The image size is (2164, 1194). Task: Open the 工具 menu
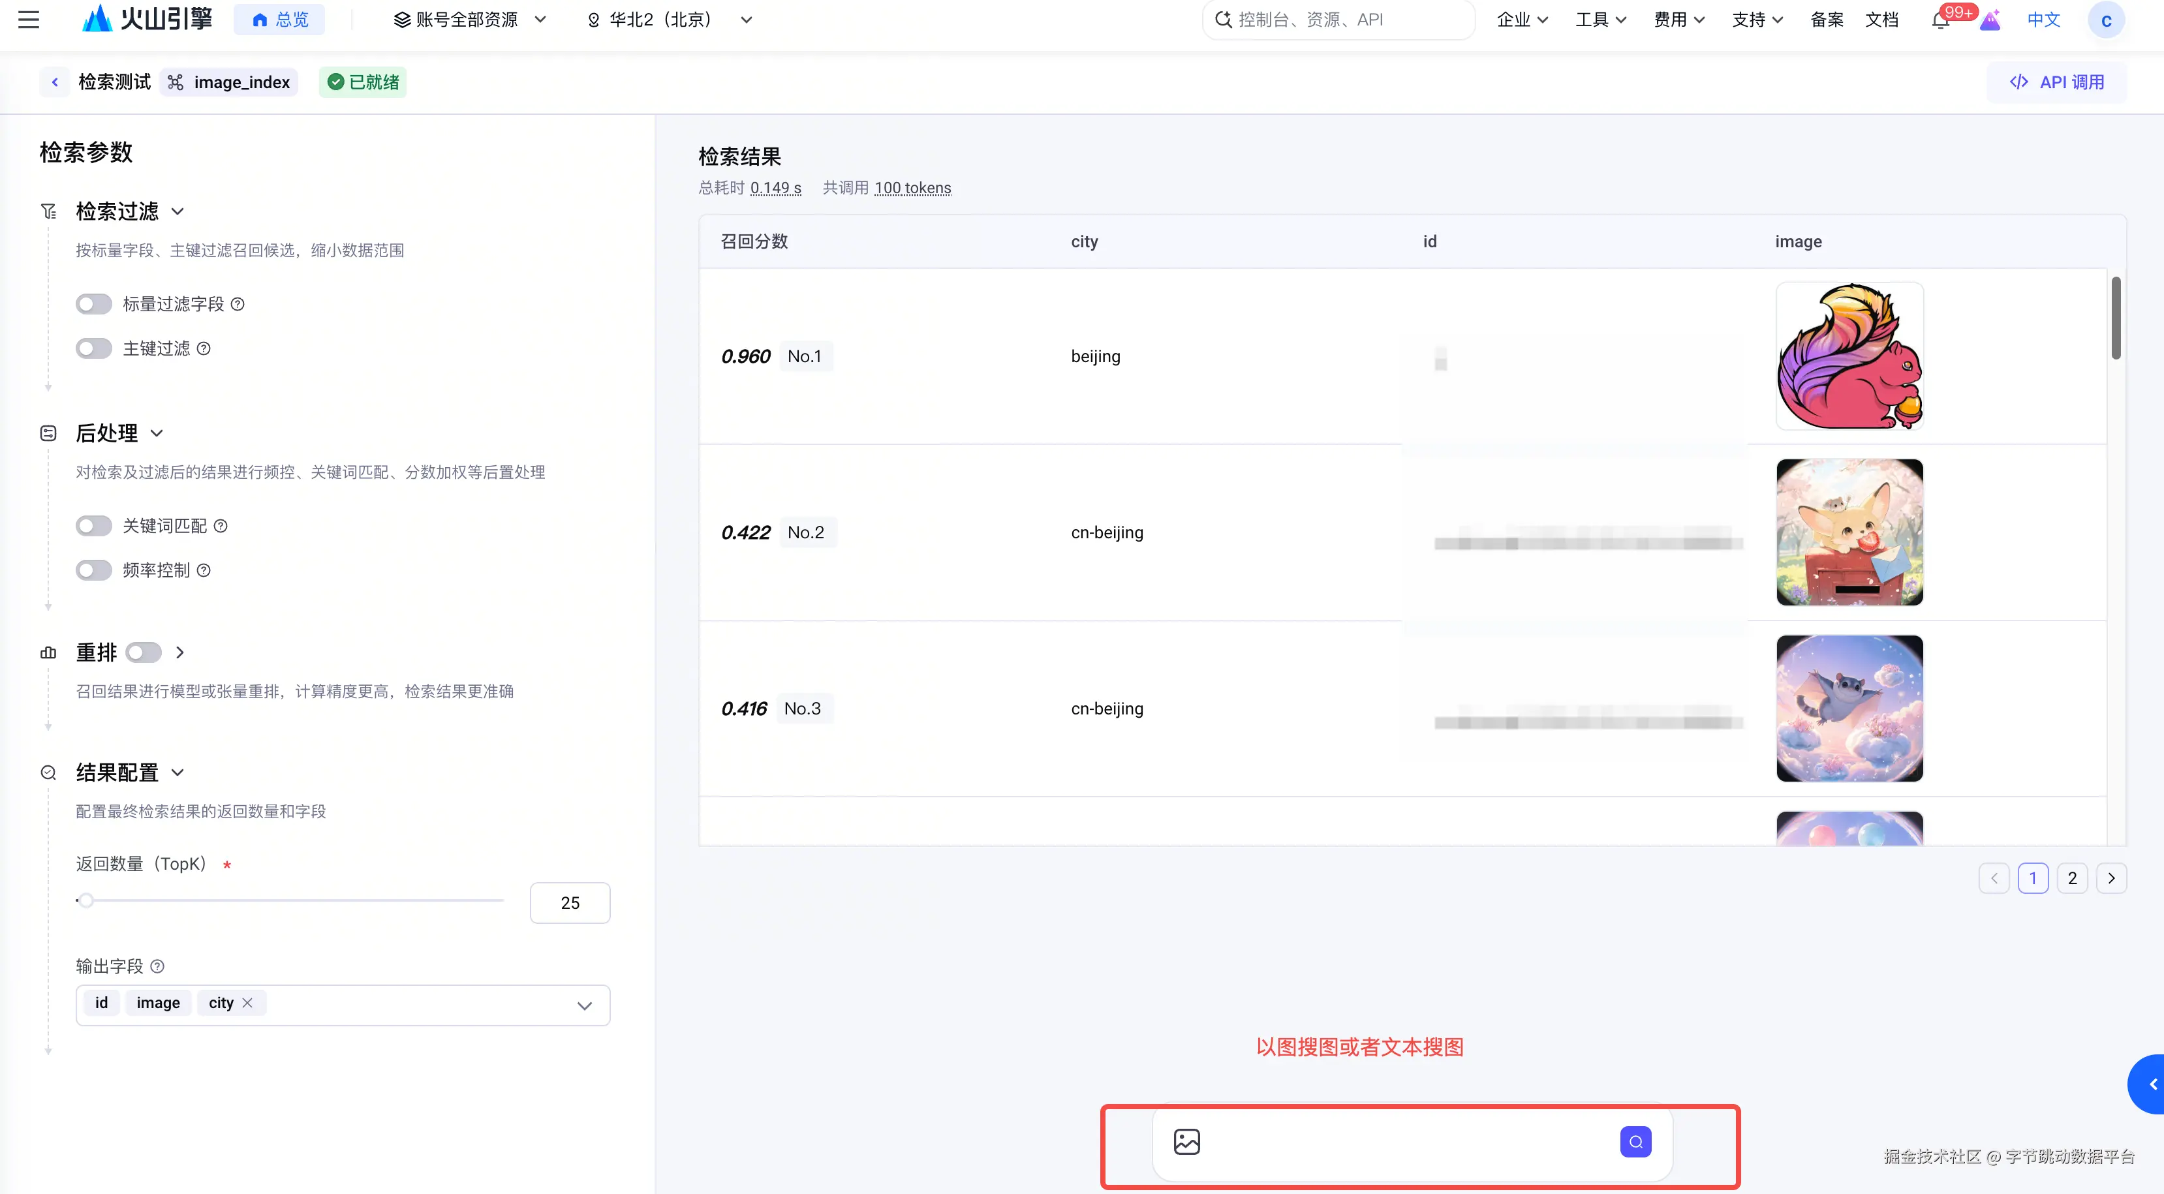(1600, 20)
